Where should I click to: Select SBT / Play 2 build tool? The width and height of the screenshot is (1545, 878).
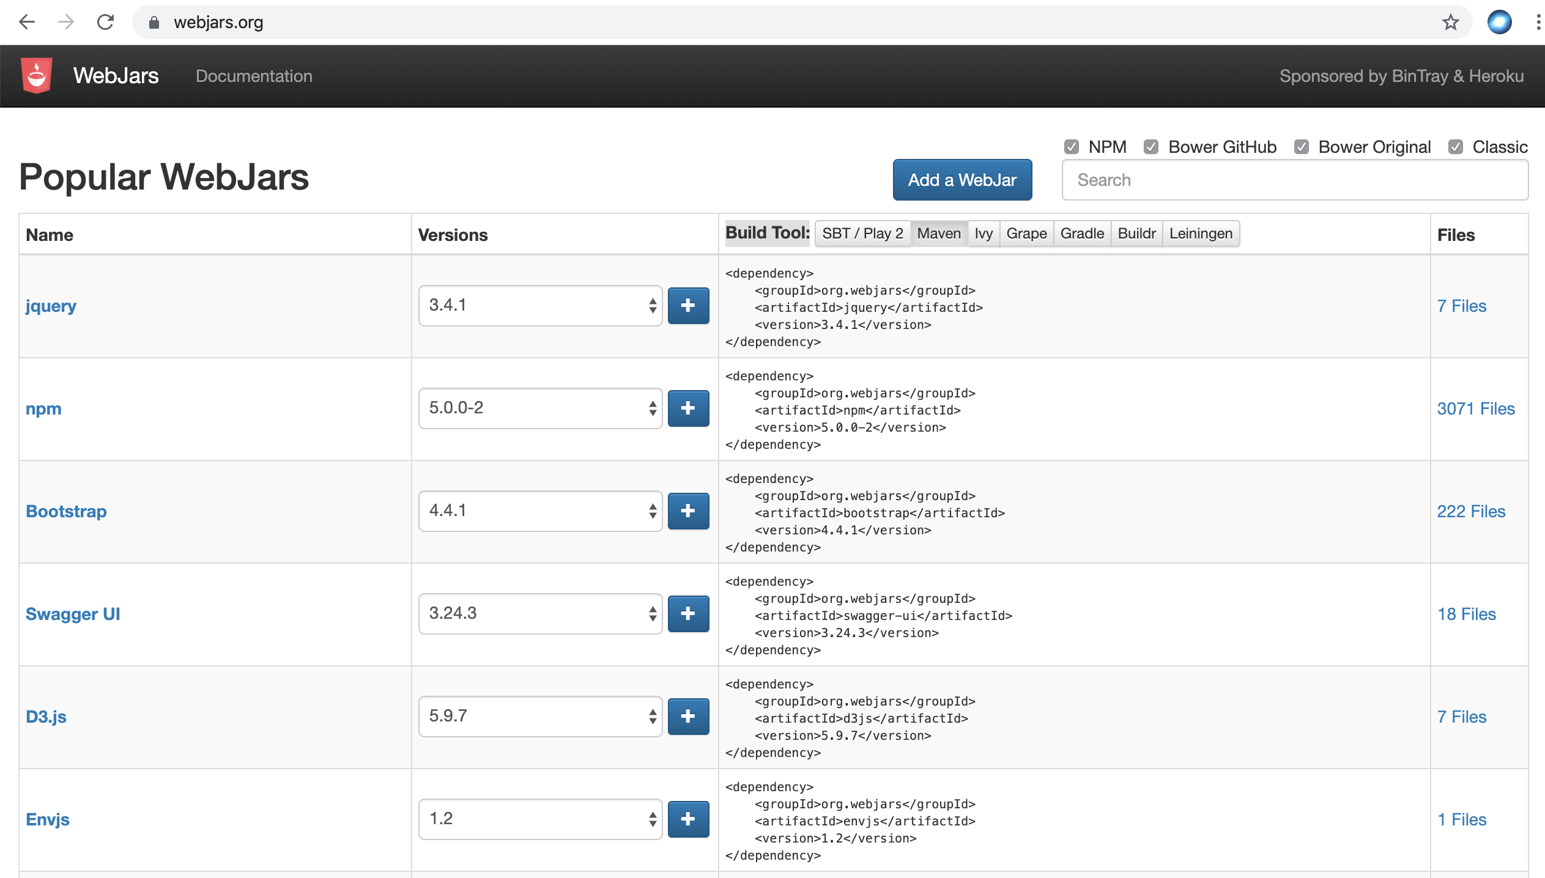(862, 234)
